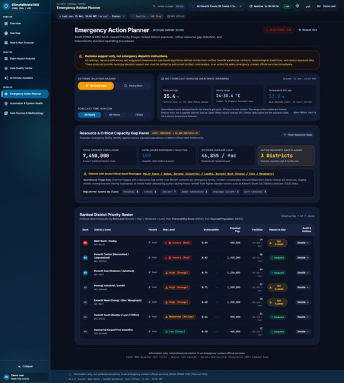Expand Details for Keamari & Karachi Port Coastline
This screenshot has width=344, height=383.
click(x=303, y=332)
